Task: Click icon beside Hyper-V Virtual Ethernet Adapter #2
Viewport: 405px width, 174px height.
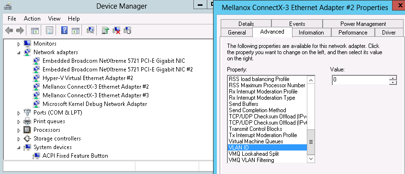Action: point(36,78)
